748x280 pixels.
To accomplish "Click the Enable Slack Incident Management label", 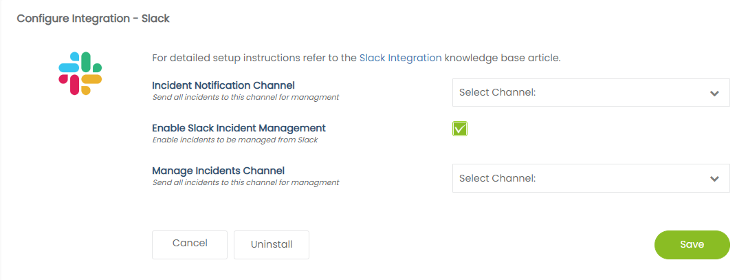I will click(239, 128).
